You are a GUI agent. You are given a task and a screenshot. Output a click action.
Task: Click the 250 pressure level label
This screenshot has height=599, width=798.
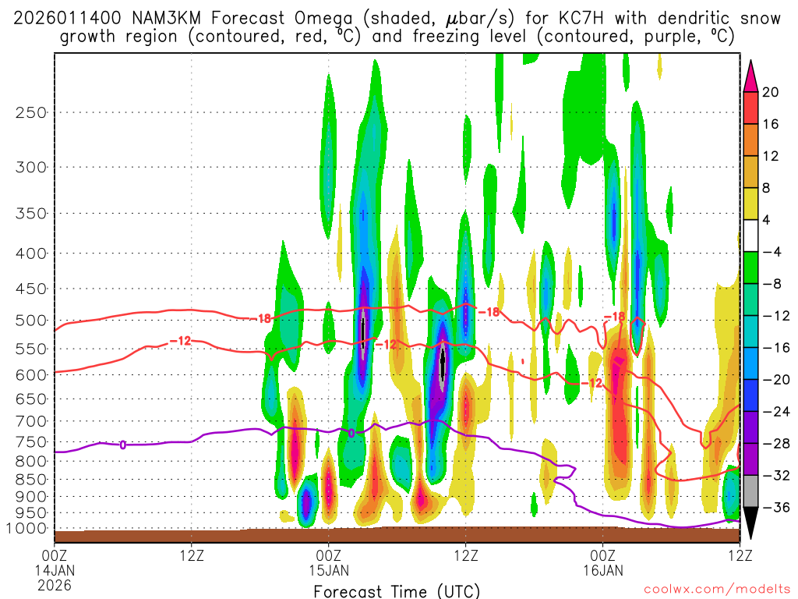[x=31, y=112]
